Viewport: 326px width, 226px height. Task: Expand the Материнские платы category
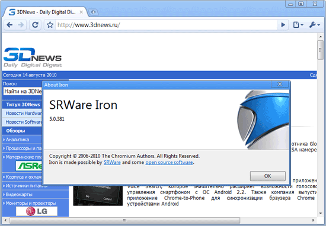23,157
